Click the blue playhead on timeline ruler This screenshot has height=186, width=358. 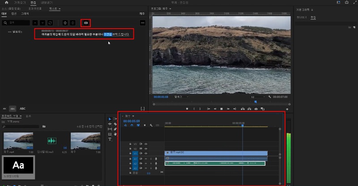tap(243, 125)
